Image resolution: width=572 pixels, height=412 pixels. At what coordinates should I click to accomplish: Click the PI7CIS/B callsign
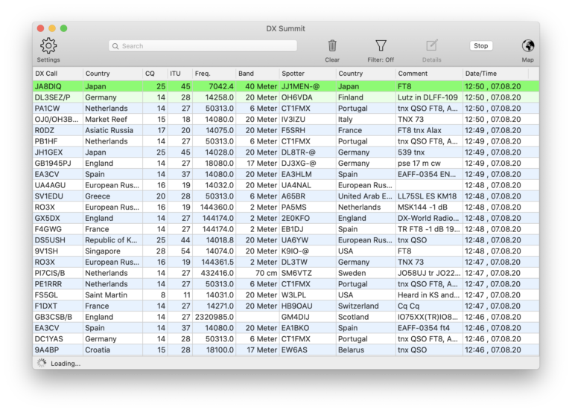tap(51, 273)
